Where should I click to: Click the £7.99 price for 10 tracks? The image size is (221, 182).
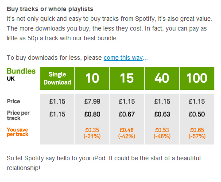pyautogui.click(x=92, y=101)
